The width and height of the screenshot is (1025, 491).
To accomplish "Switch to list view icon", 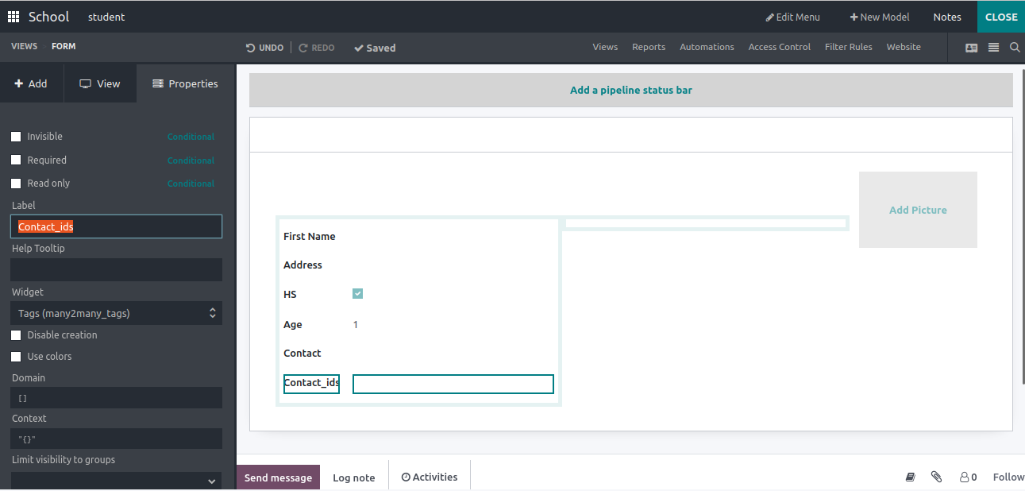I will point(993,48).
